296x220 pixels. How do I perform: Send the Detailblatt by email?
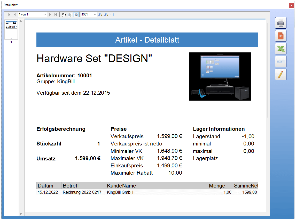click(281, 61)
